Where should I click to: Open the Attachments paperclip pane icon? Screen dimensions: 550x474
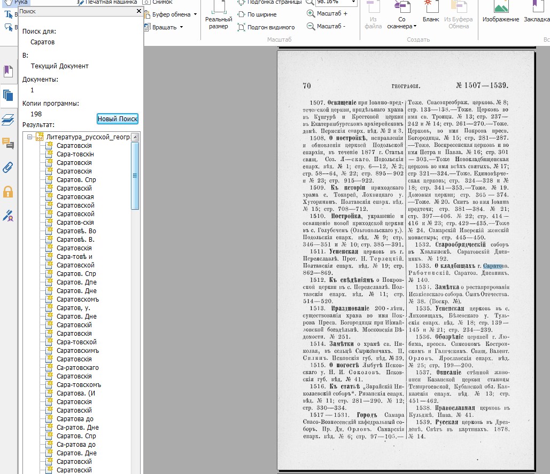[x=8, y=168]
